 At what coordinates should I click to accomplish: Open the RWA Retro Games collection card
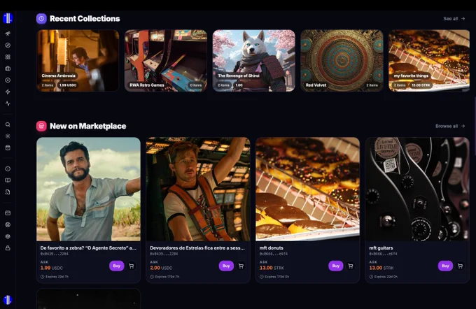pyautogui.click(x=166, y=60)
